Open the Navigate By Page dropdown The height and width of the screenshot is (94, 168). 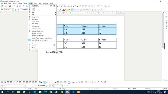[62, 86]
